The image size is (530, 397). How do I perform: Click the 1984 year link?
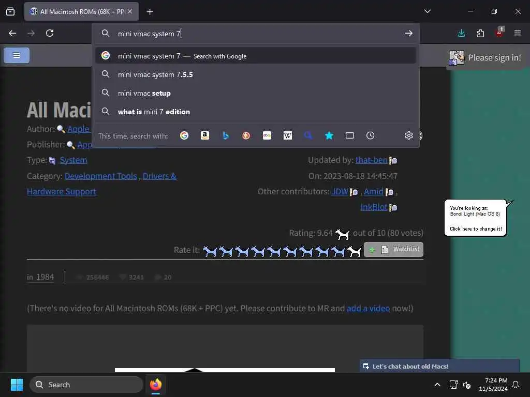pos(45,277)
